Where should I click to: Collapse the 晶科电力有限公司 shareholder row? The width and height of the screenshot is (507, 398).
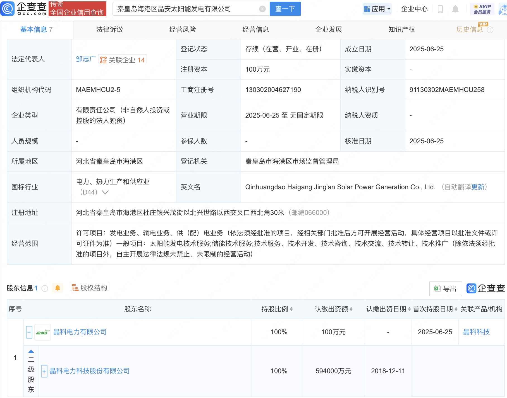[29, 332]
